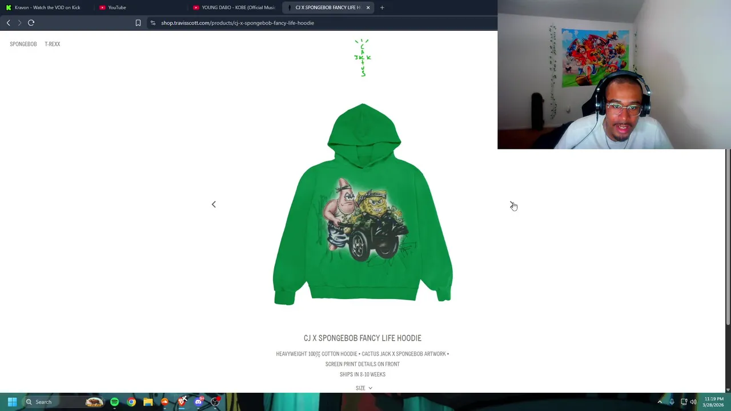Show the previous product image
This screenshot has height=411, width=731.
(x=214, y=204)
